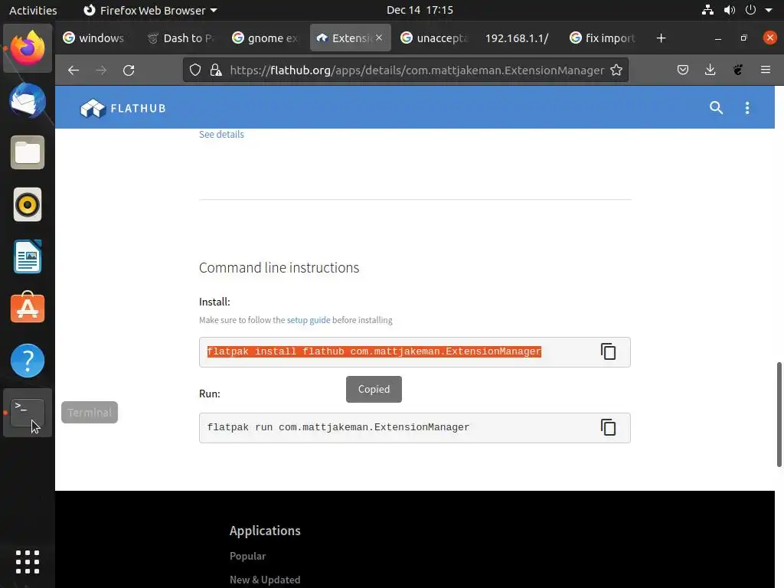The height and width of the screenshot is (588, 784).
Task: Open system status menu arrow
Action: pos(769,10)
